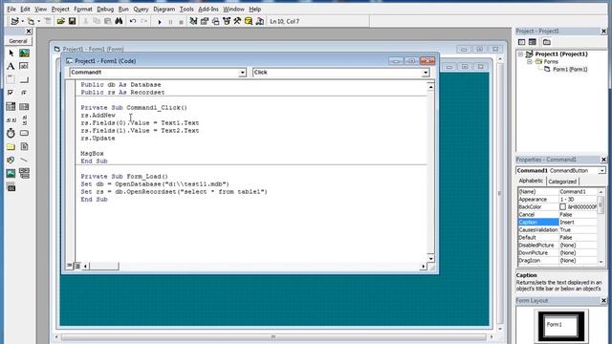Open the Command1 object dropdown

click(x=242, y=73)
